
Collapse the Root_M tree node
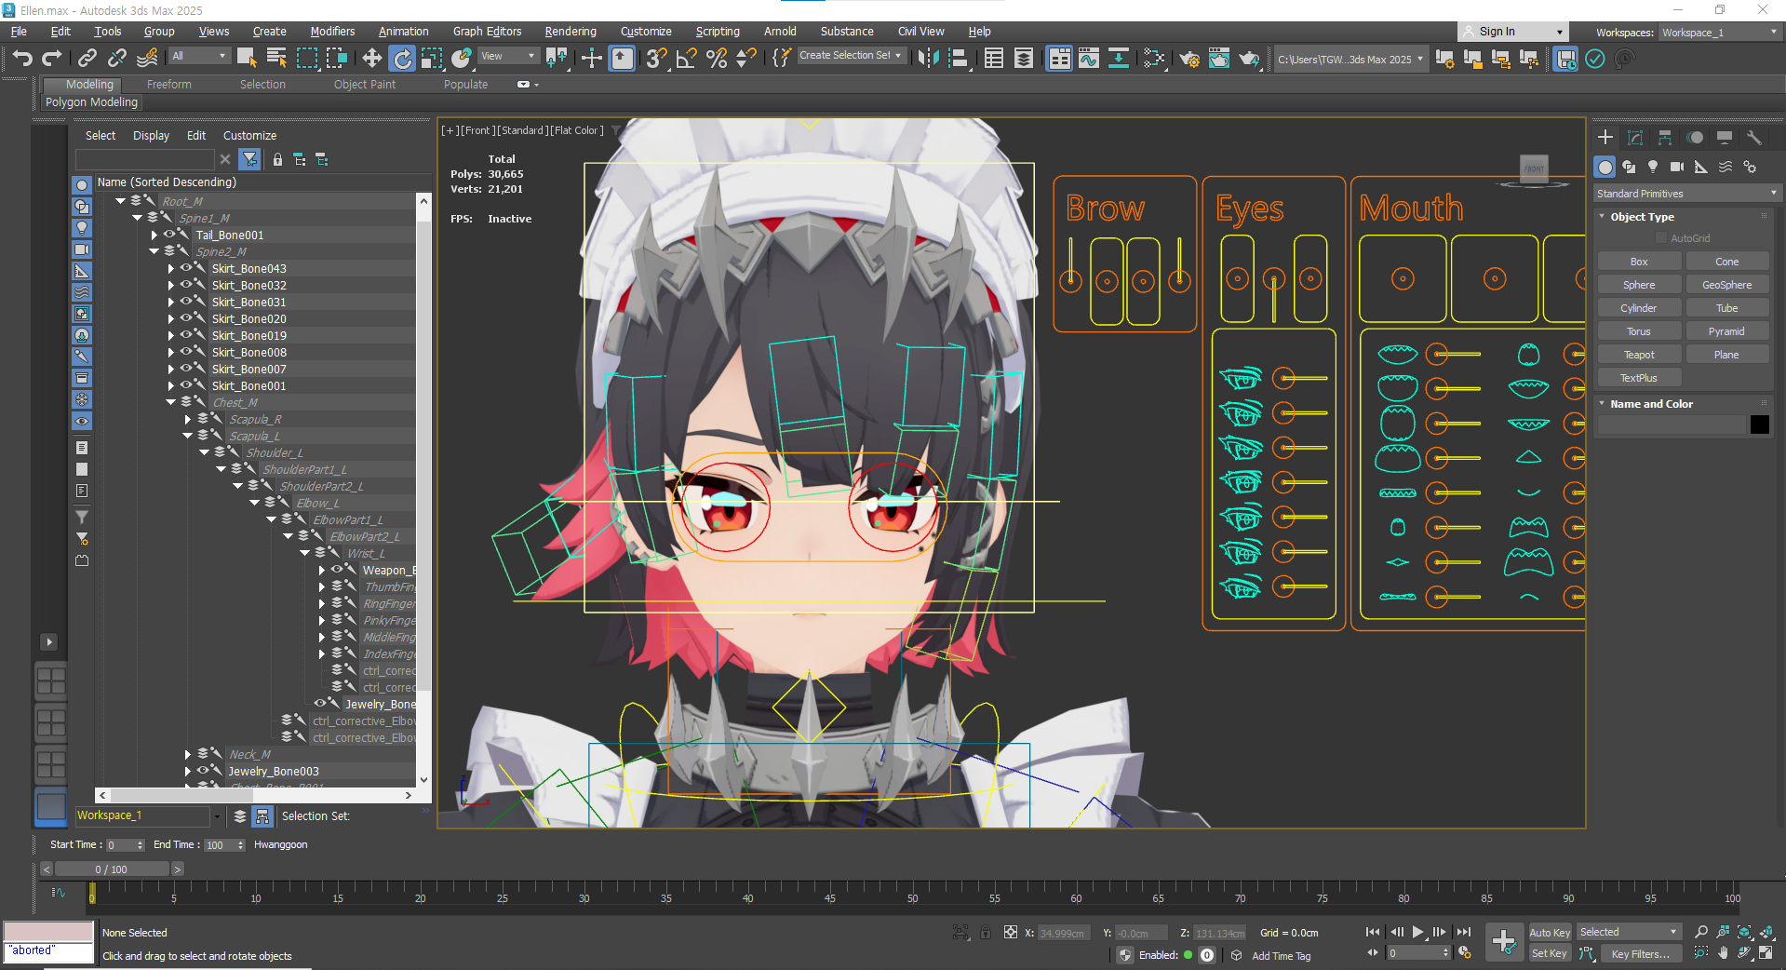[x=121, y=201]
